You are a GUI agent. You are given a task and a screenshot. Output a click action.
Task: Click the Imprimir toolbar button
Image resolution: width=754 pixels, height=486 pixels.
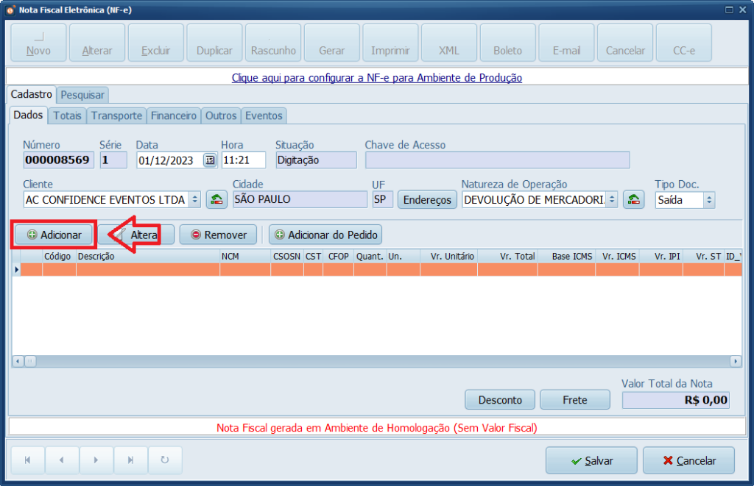(390, 42)
